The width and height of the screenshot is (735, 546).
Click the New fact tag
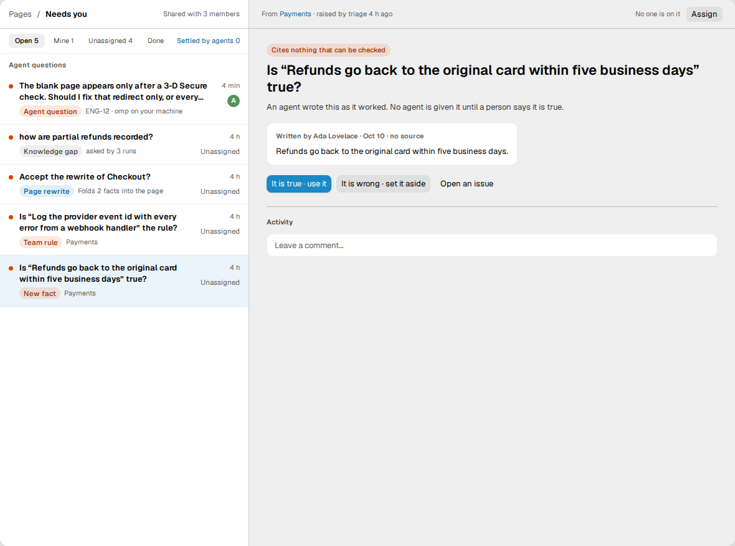pos(40,293)
